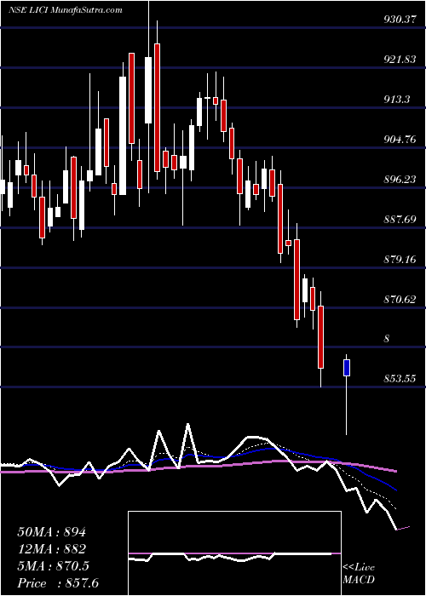Select the 913.3 price level label
Screen dimensions: 426x596
(x=397, y=100)
